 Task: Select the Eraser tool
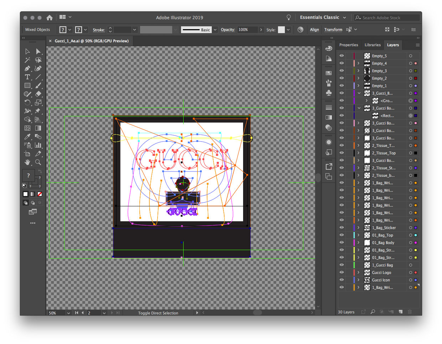click(x=38, y=94)
